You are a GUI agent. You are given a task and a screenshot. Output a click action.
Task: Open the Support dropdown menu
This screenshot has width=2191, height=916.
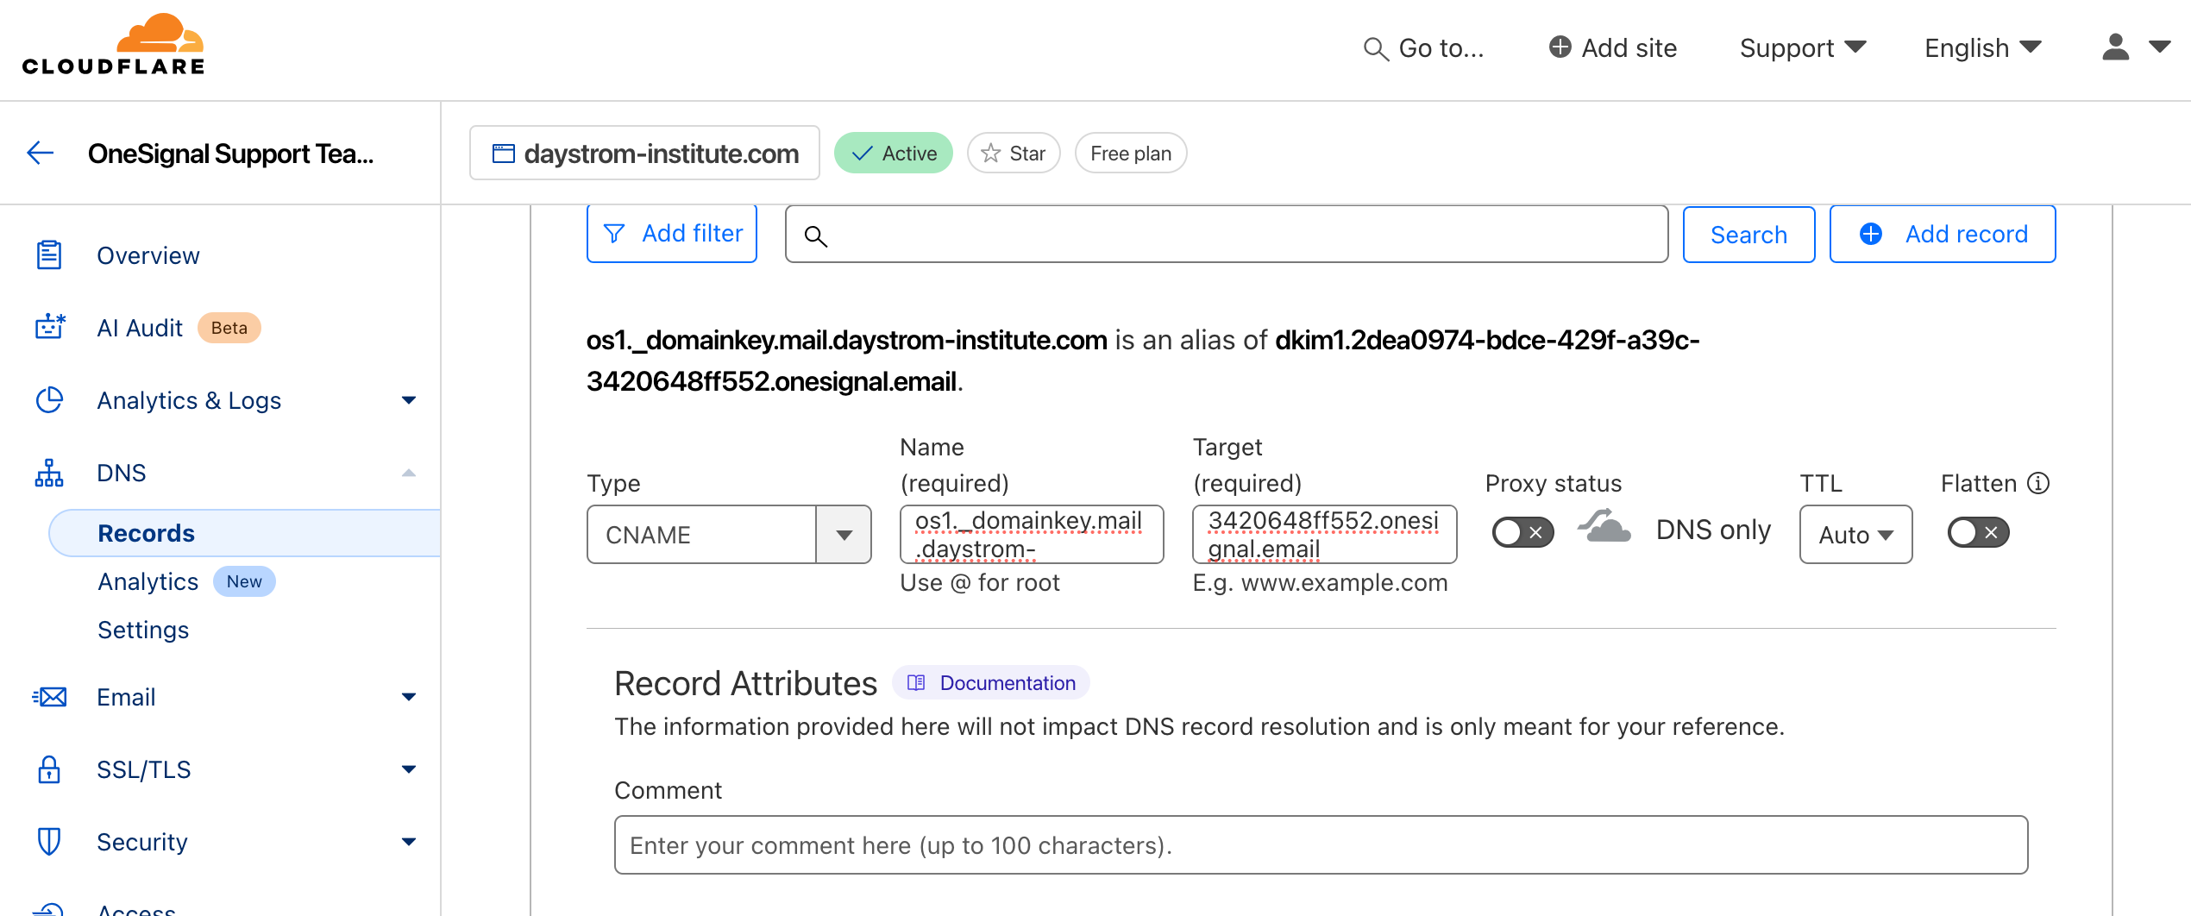pos(1803,47)
